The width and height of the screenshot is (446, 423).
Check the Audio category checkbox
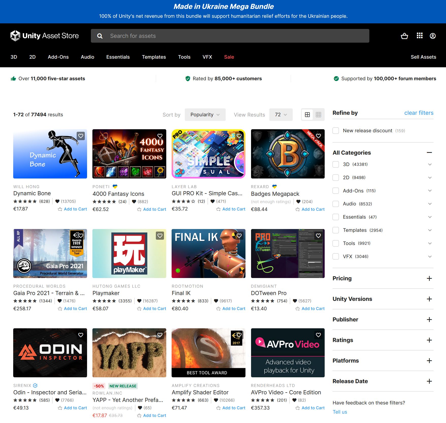(x=336, y=204)
